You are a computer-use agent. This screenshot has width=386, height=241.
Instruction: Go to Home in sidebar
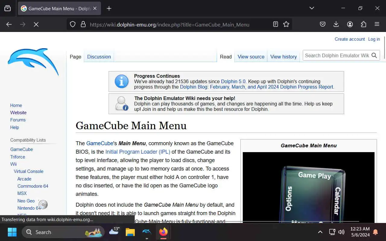pos(16,105)
